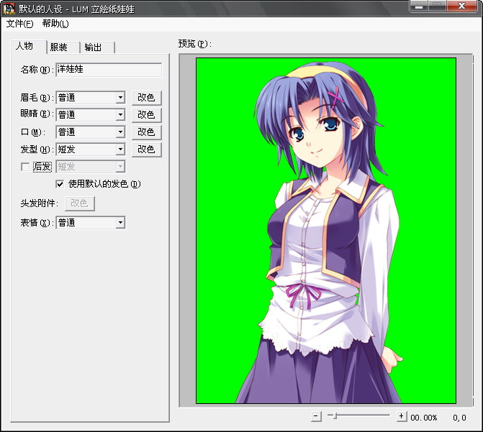Open the 帮助 (Help) menu
Image resolution: width=483 pixels, height=432 pixels.
pos(55,24)
